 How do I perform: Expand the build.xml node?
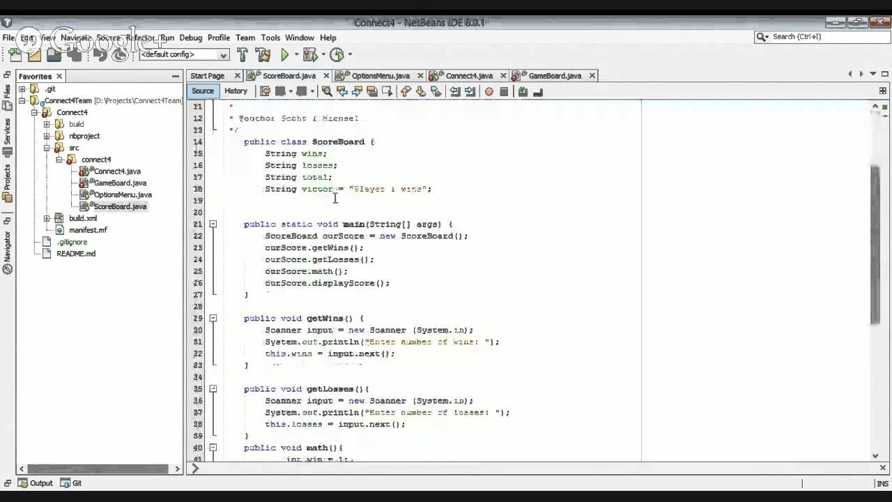pos(47,218)
